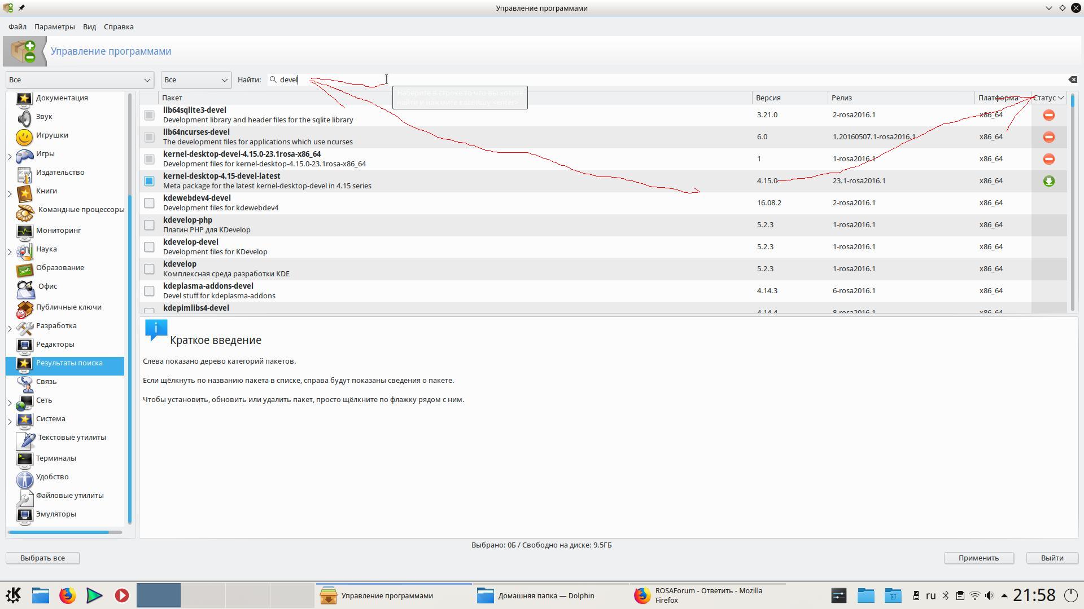Click the Удобство accessibility category icon
The width and height of the screenshot is (1084, 609).
click(24, 478)
